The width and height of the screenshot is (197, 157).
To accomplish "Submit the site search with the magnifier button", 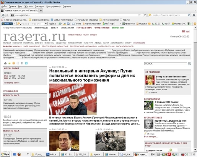I will click(x=189, y=64).
